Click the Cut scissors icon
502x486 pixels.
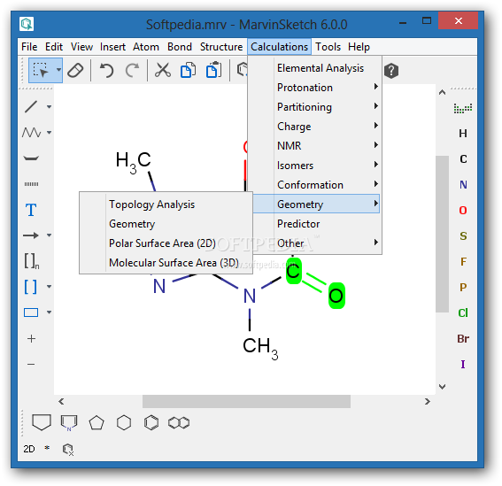[163, 70]
